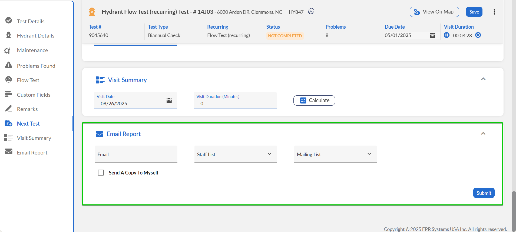Image resolution: width=516 pixels, height=232 pixels.
Task: Check Send A Copy To Myself
Action: [x=101, y=173]
